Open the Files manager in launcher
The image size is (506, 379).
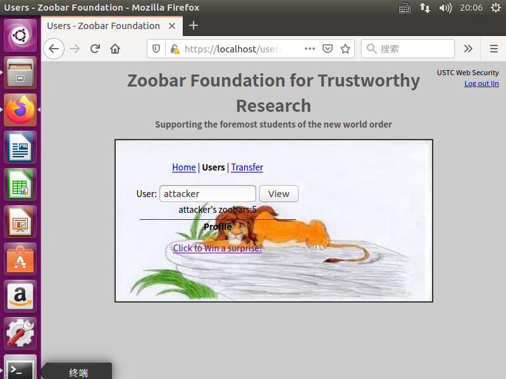[x=20, y=73]
